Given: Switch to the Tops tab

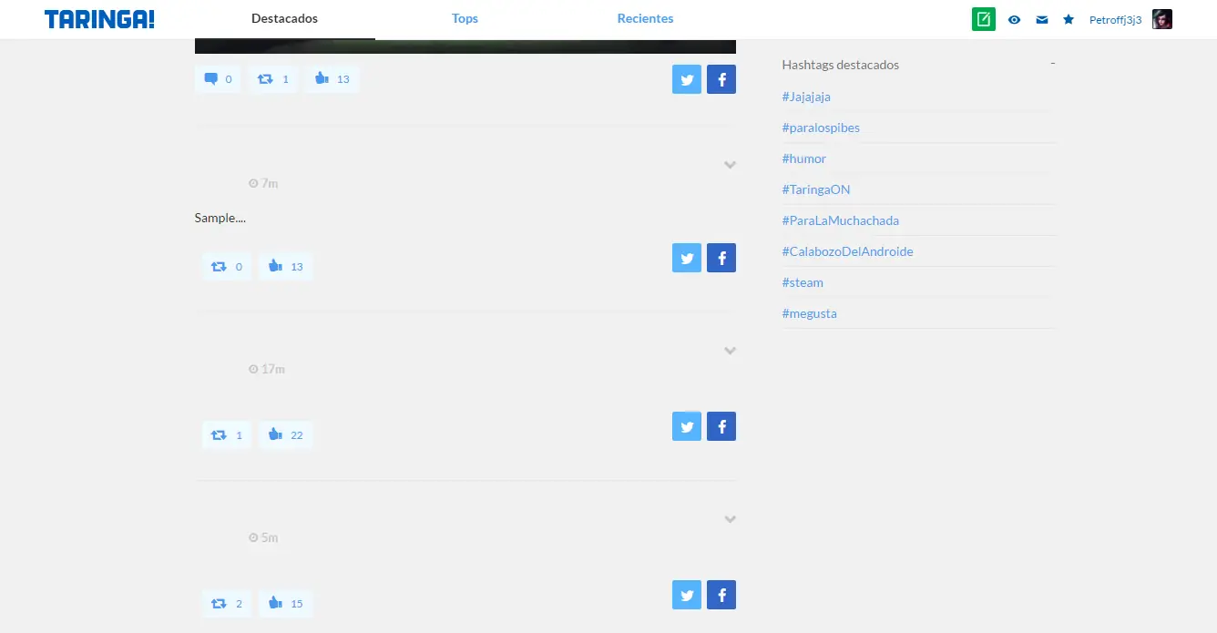Looking at the screenshot, I should point(465,19).
